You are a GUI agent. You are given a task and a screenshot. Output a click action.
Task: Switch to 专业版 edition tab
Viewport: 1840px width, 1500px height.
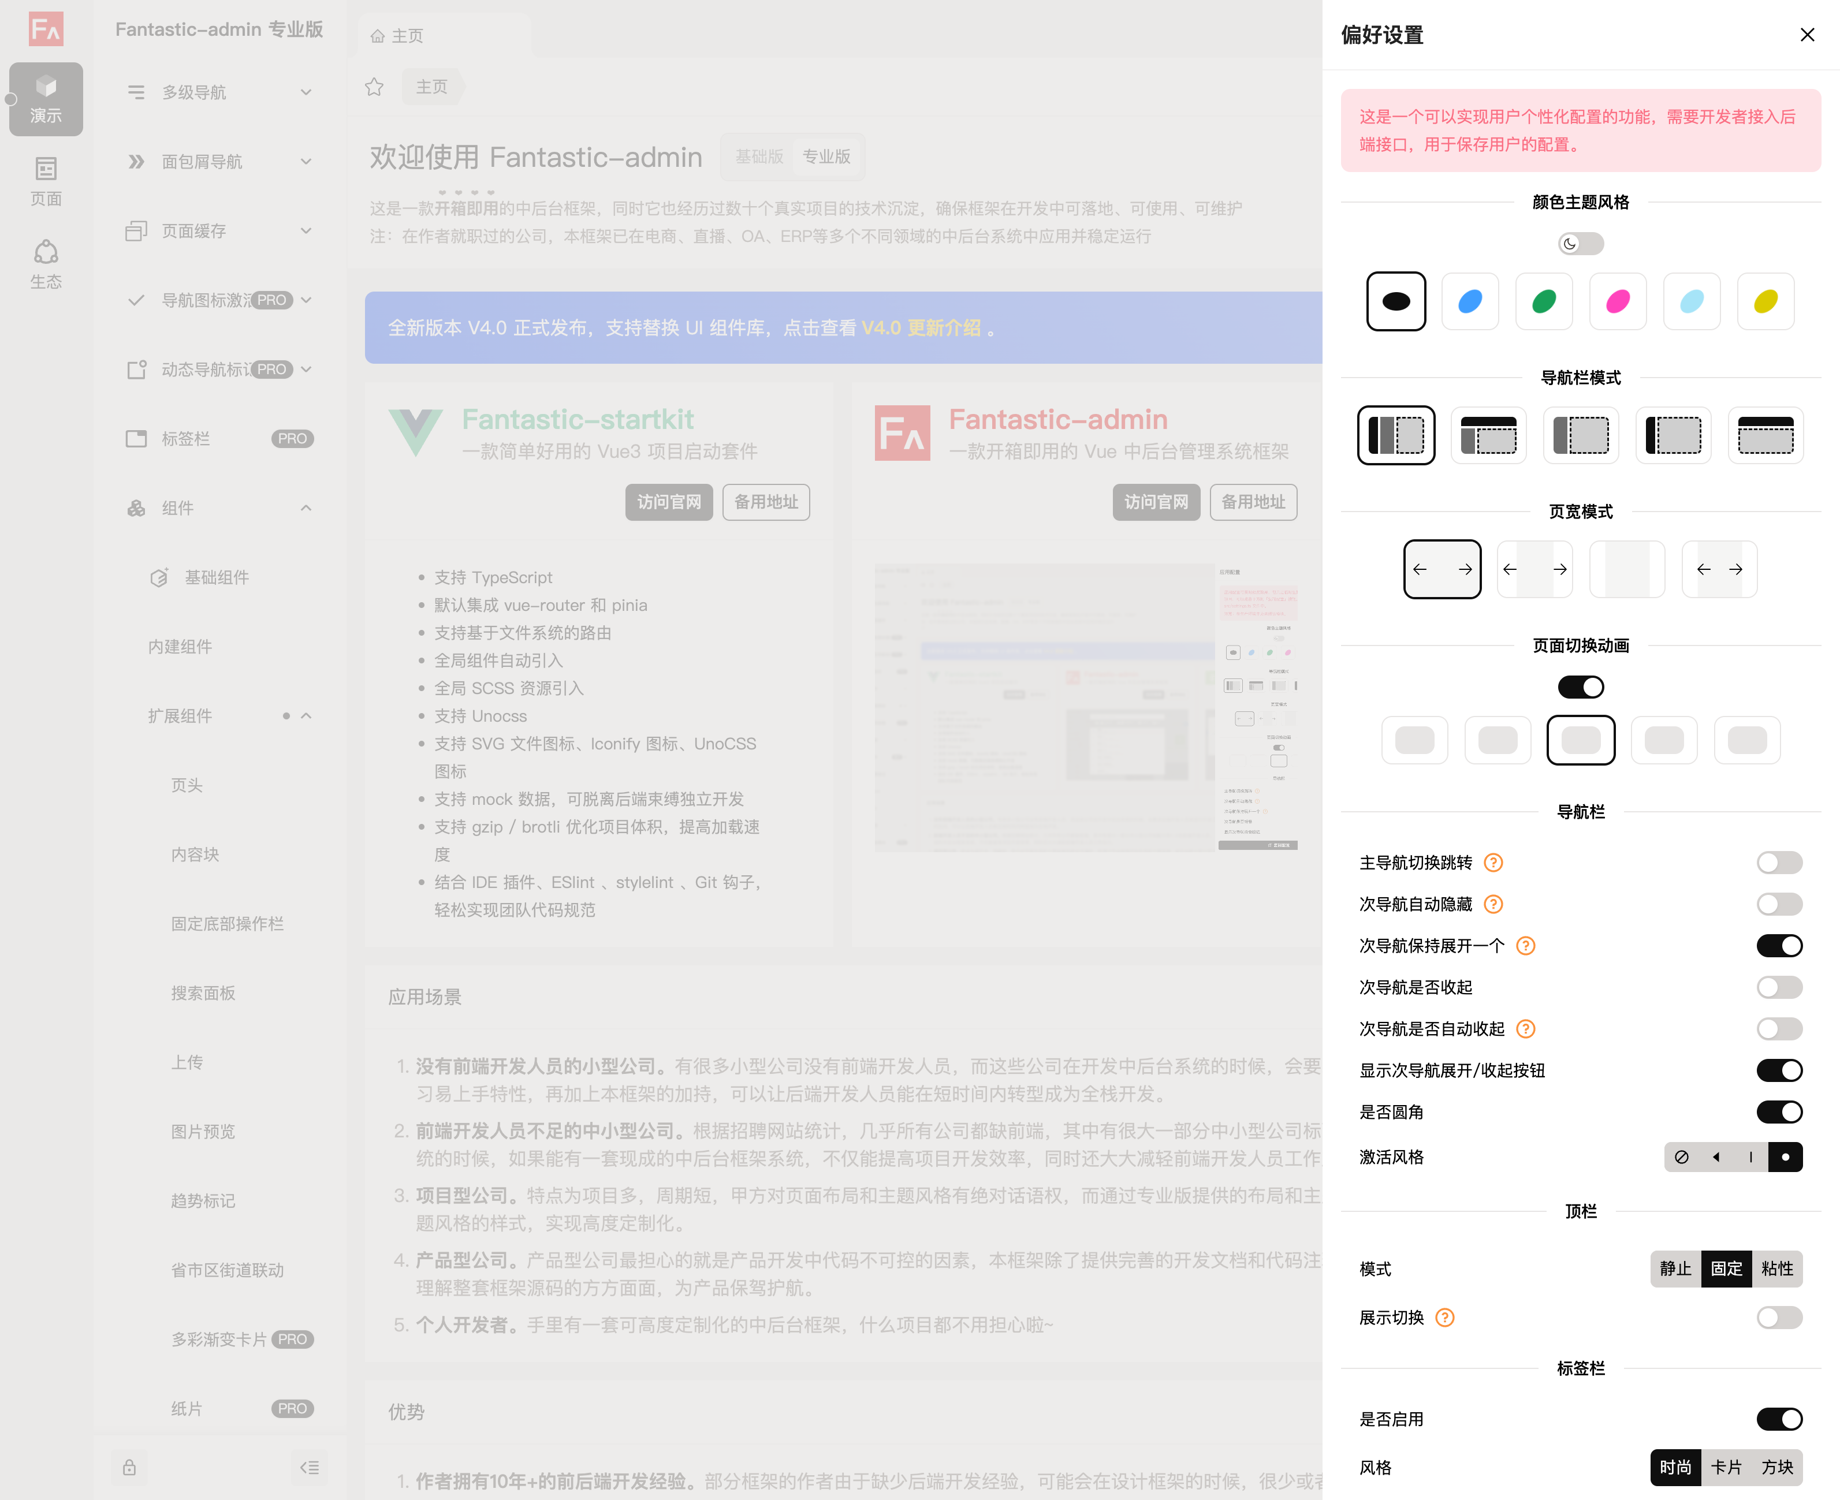tap(826, 156)
